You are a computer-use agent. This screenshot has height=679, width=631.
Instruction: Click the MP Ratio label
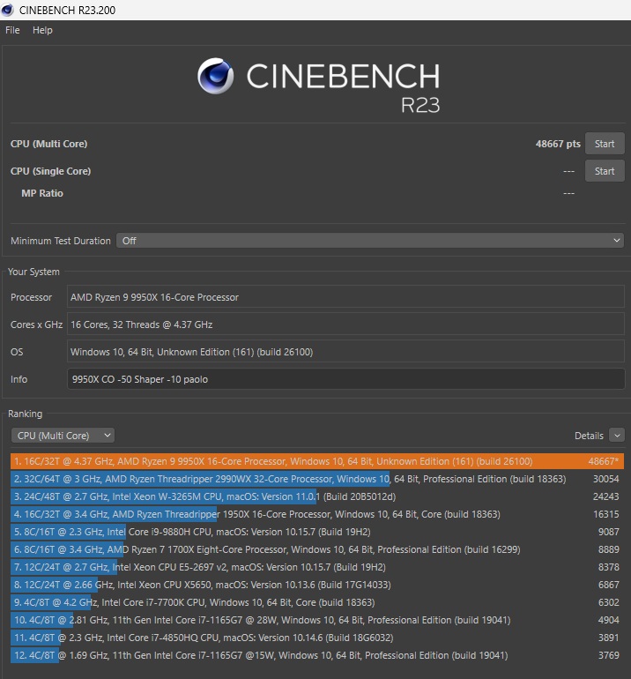click(x=42, y=193)
